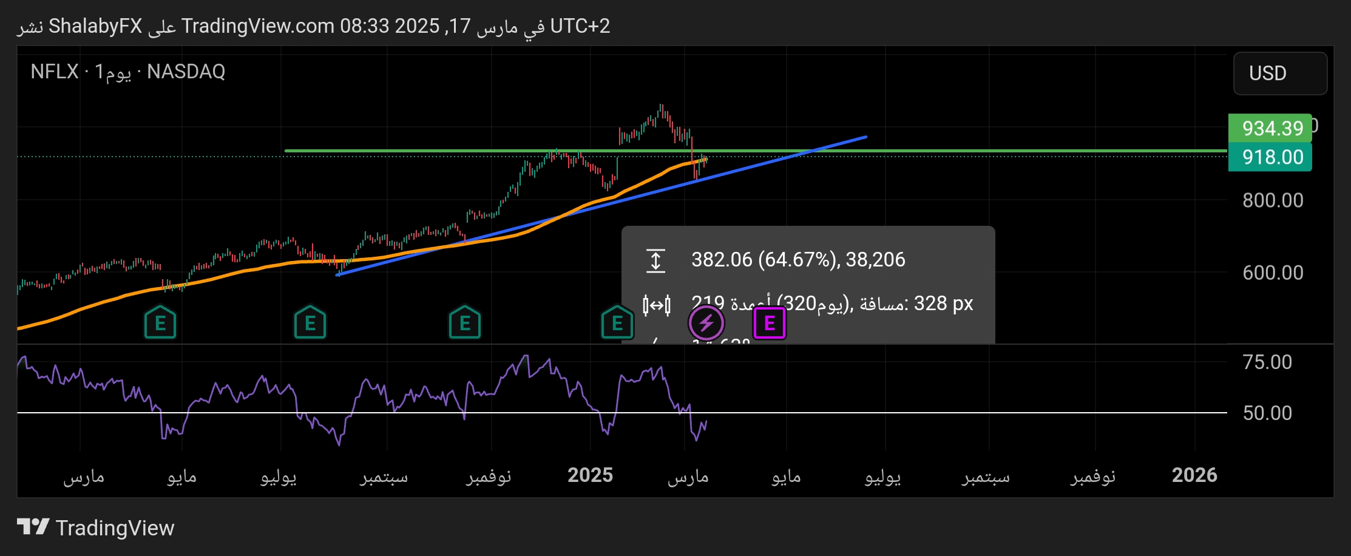Open the earnings E marker near July
Image resolution: width=1351 pixels, height=556 pixels.
310,323
